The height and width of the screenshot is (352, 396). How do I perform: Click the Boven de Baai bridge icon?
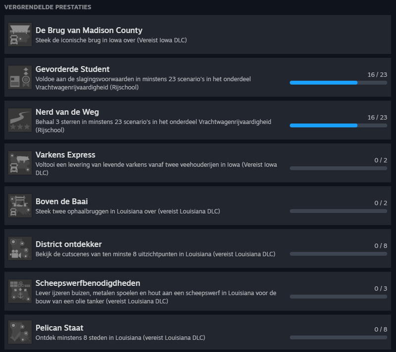pos(20,206)
